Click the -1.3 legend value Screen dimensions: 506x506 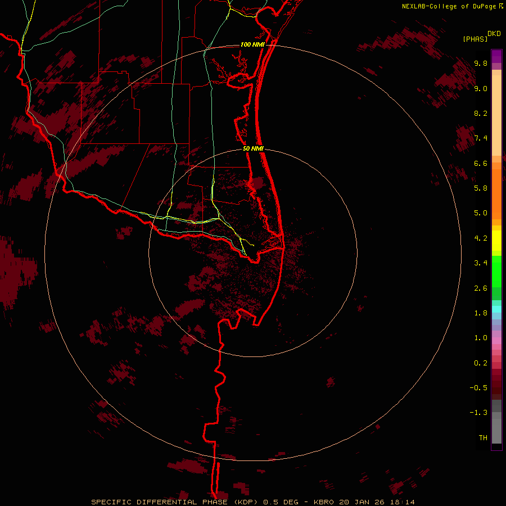pyautogui.click(x=478, y=413)
